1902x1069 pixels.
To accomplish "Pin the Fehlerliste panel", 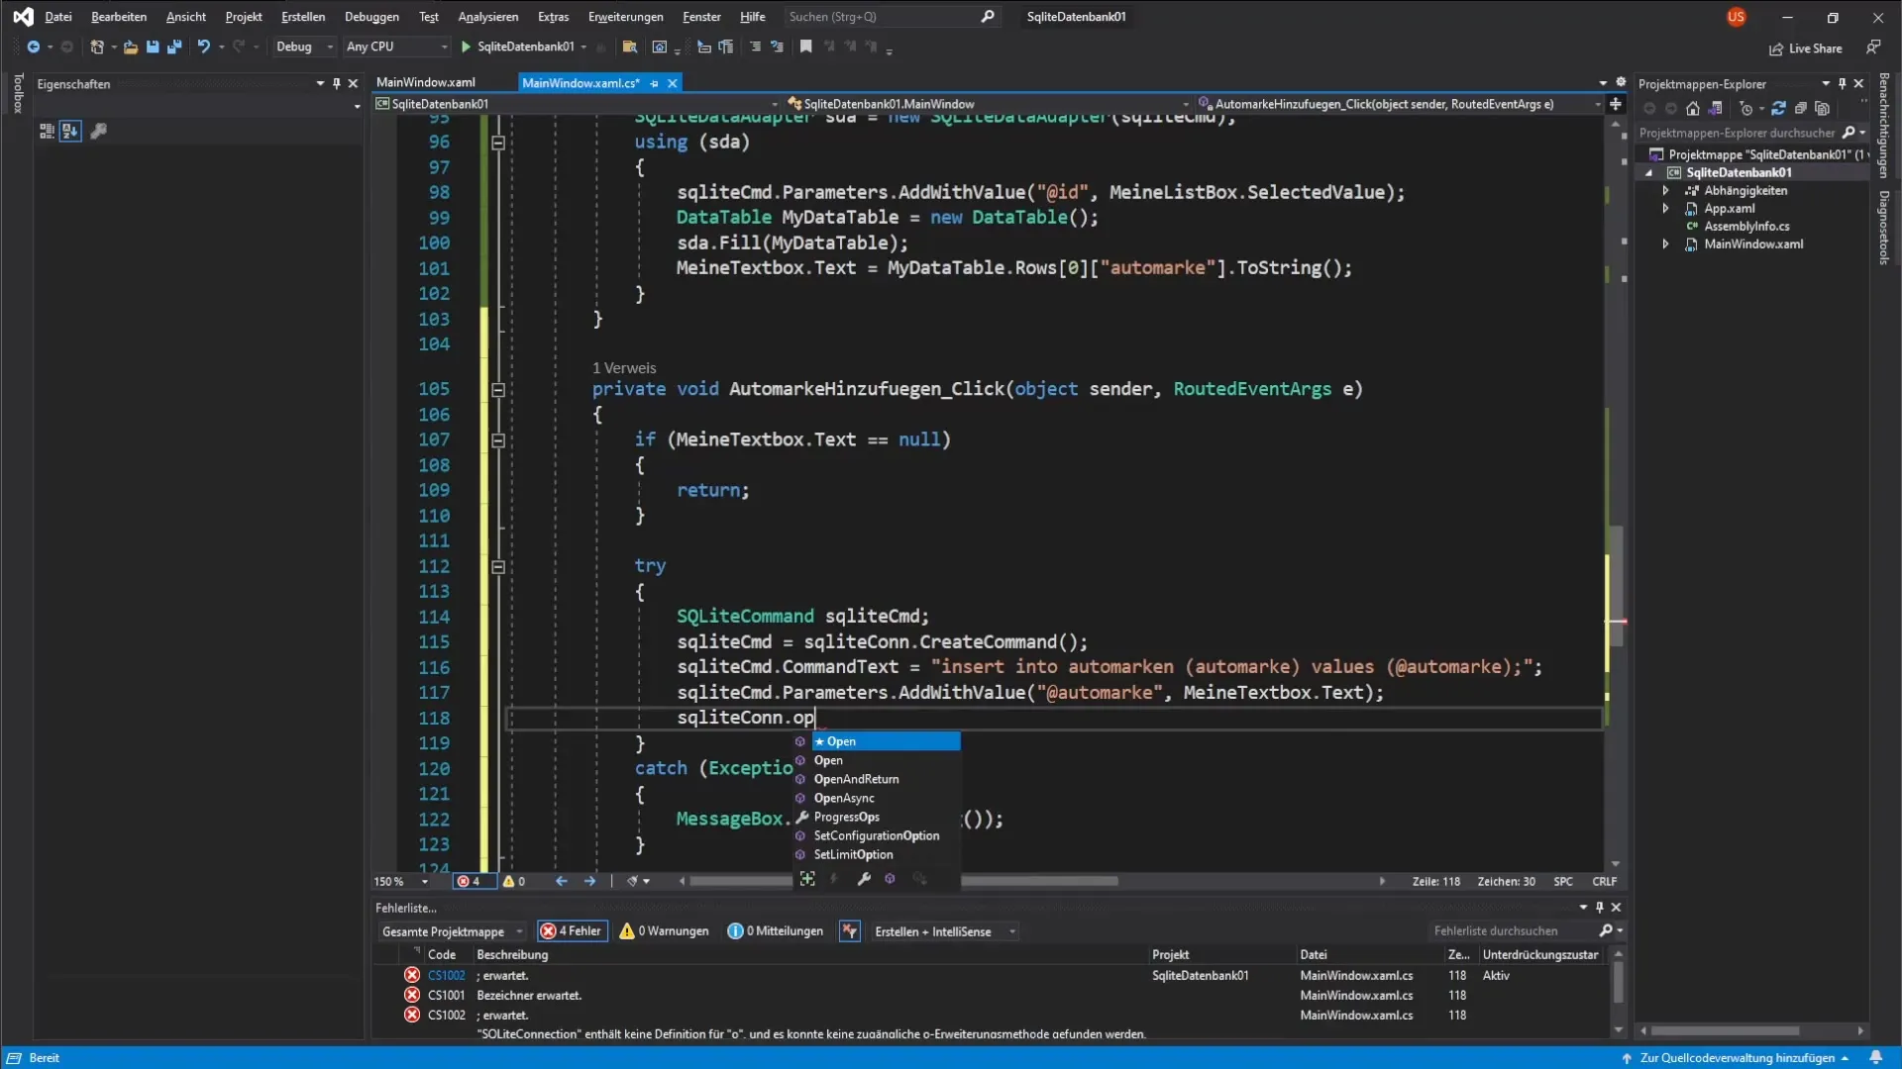I will [1600, 908].
